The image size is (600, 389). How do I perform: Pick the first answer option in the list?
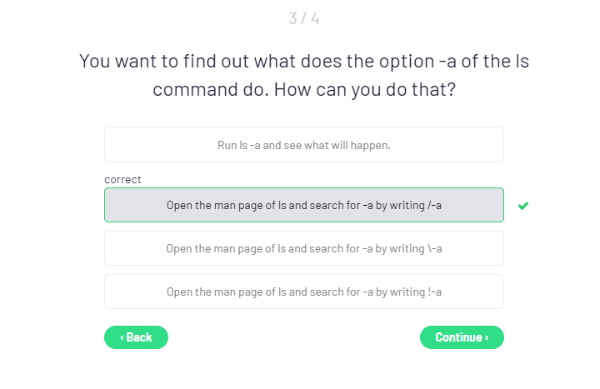click(303, 145)
